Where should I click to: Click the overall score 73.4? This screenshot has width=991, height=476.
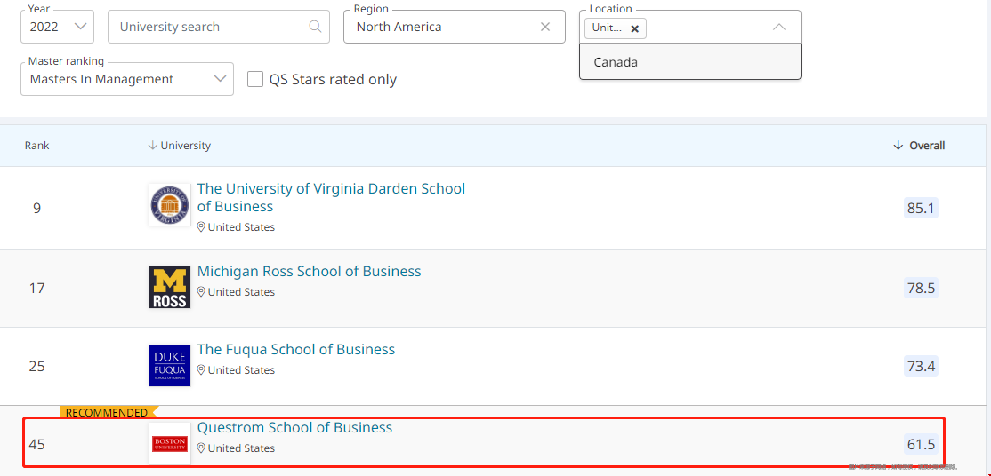coord(921,366)
